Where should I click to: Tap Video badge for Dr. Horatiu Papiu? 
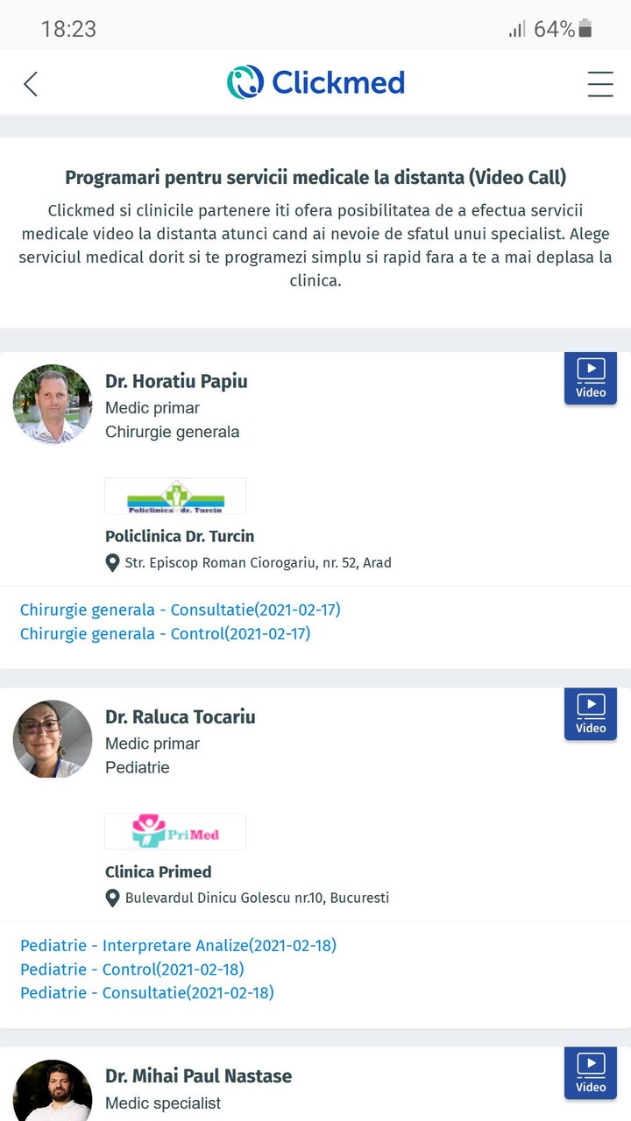coord(591,378)
